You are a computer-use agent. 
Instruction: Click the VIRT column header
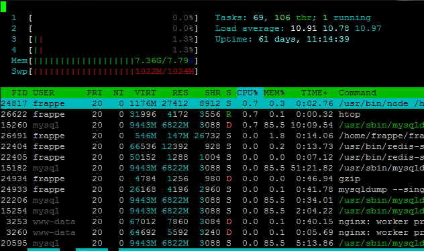[x=145, y=93]
